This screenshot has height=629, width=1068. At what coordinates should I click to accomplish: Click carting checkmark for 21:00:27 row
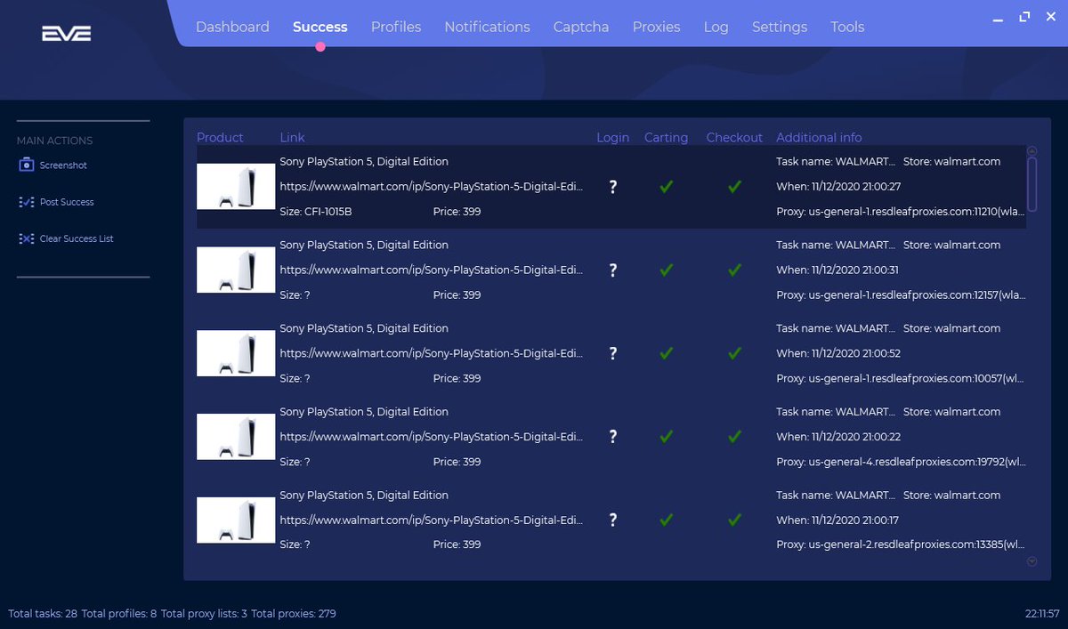tap(666, 187)
